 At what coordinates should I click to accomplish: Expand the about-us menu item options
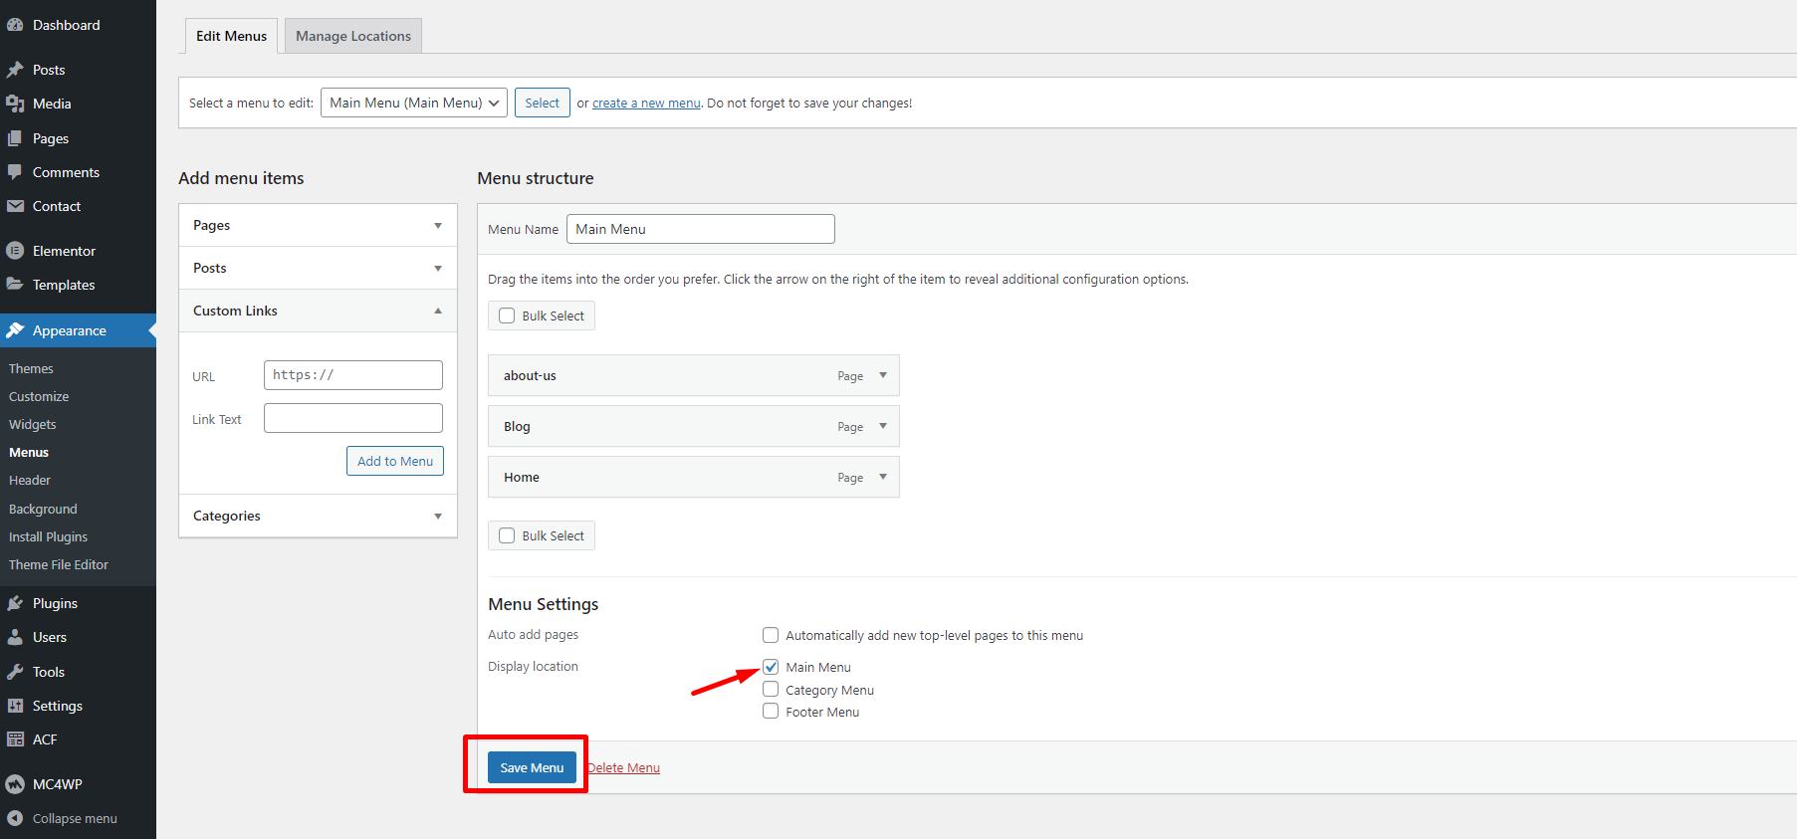click(x=882, y=375)
